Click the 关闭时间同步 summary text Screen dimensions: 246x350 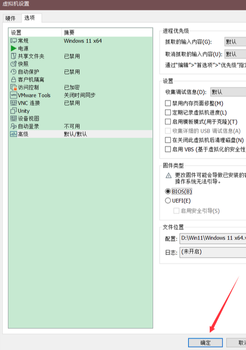80,95
